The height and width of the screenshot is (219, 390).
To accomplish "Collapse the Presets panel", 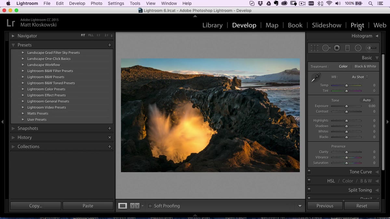I will pyautogui.click(x=13, y=45).
